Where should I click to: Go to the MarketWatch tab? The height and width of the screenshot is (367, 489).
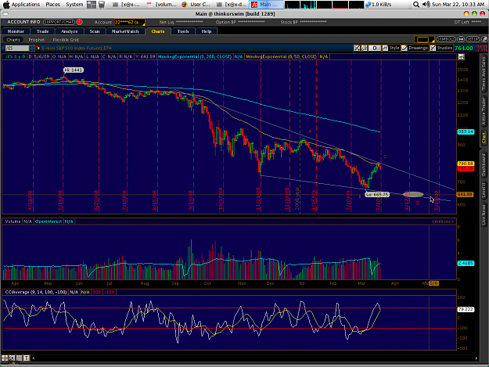tap(125, 31)
